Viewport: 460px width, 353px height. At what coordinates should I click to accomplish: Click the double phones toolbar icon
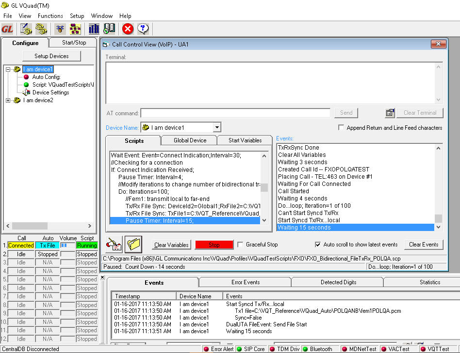click(41, 29)
